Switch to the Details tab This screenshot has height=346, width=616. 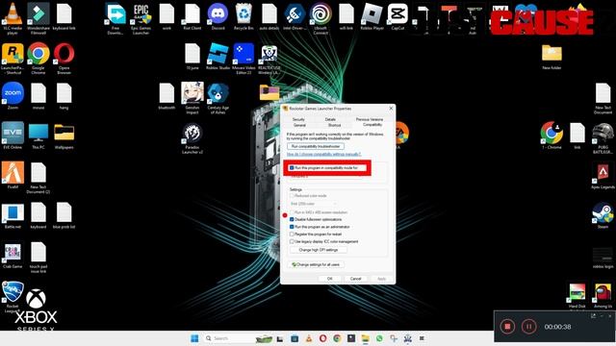[x=330, y=119]
